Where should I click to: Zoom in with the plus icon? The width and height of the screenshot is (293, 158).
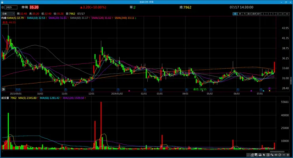(288, 155)
